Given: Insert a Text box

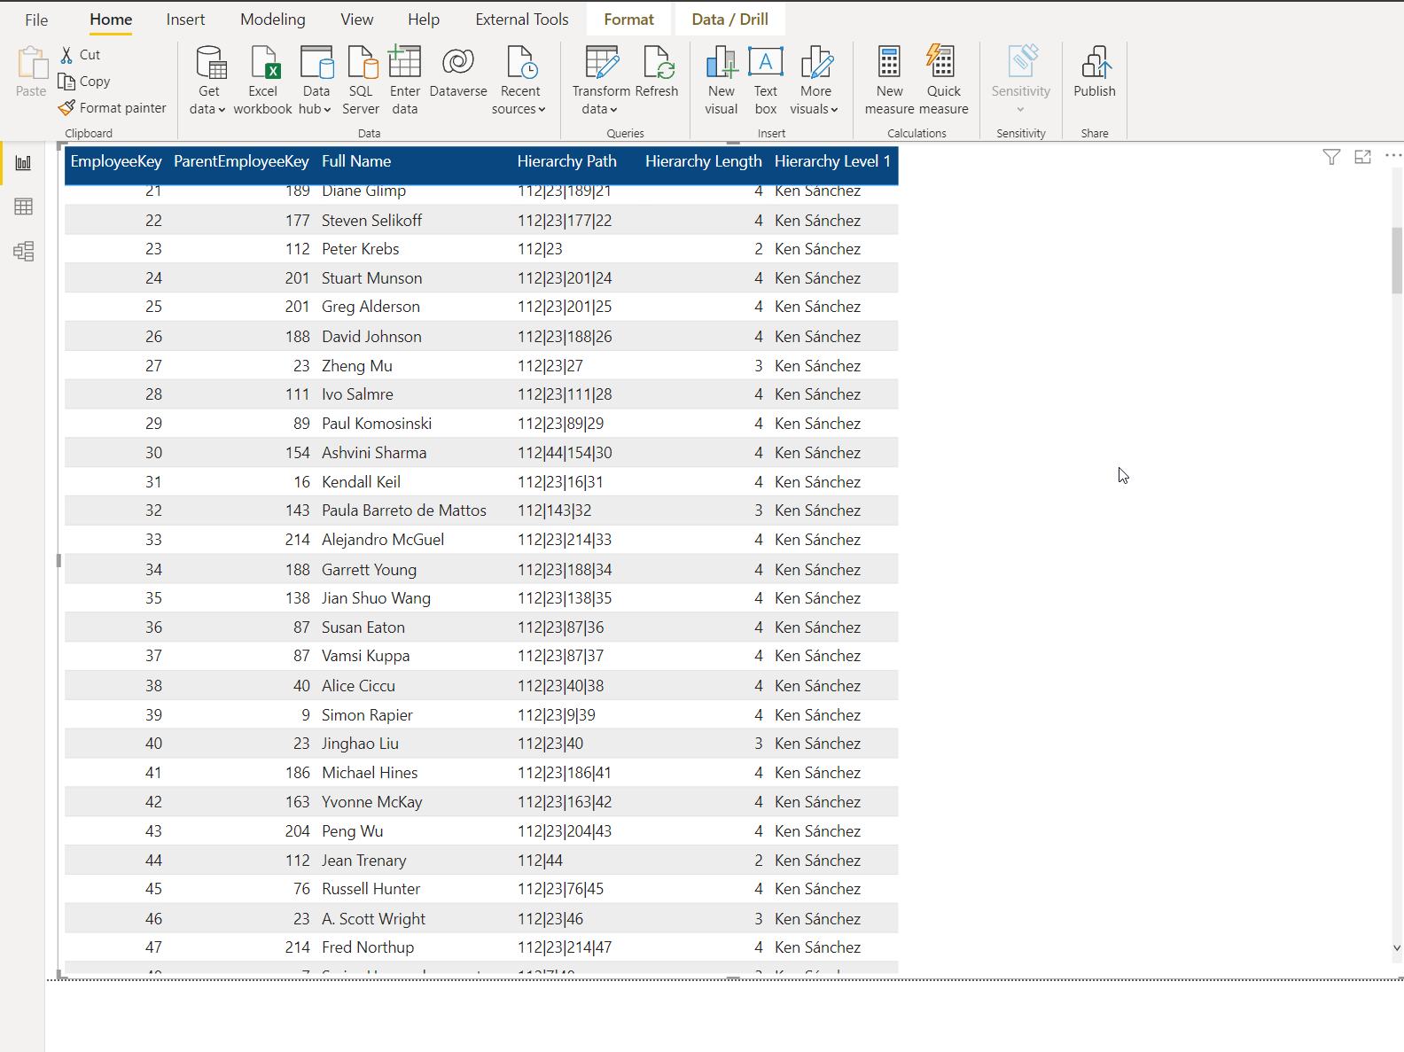Looking at the screenshot, I should pyautogui.click(x=766, y=80).
